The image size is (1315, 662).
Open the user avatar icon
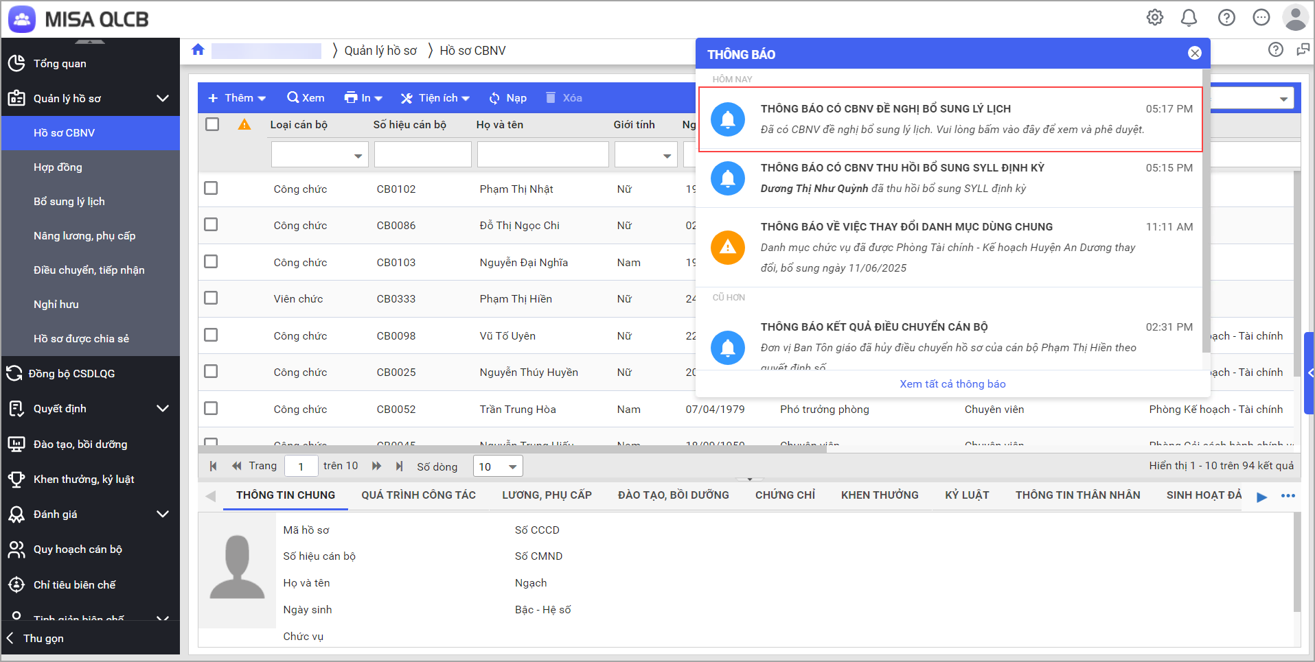[1295, 18]
